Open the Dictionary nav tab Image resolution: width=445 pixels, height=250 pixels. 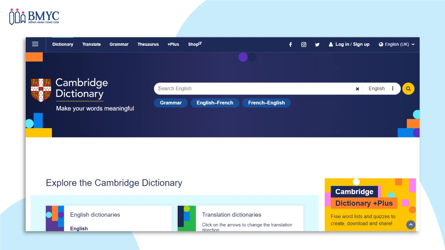(63, 44)
